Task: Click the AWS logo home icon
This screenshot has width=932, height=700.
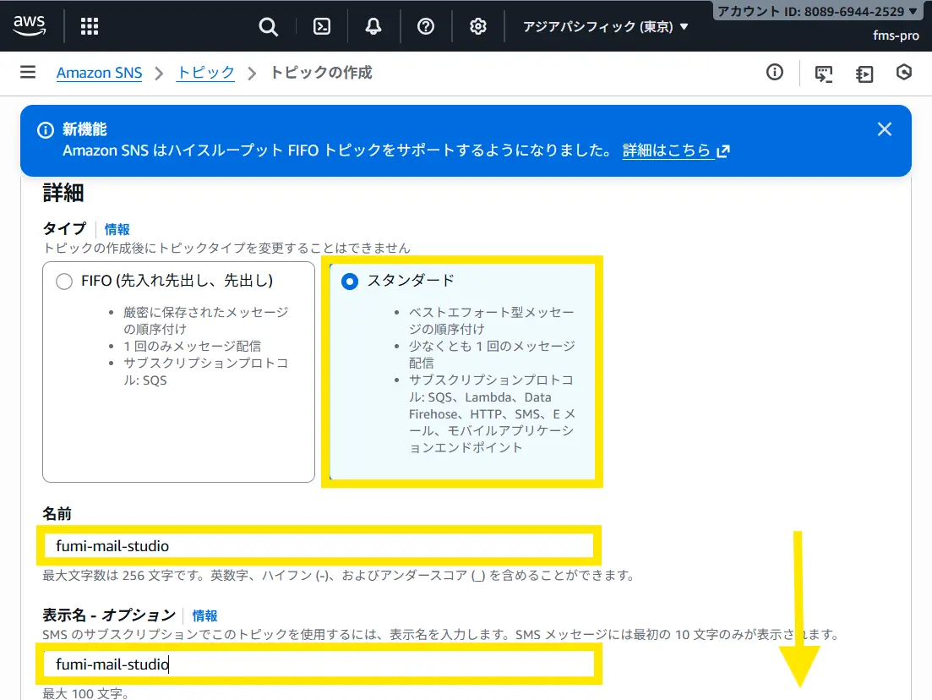Action: (x=30, y=26)
